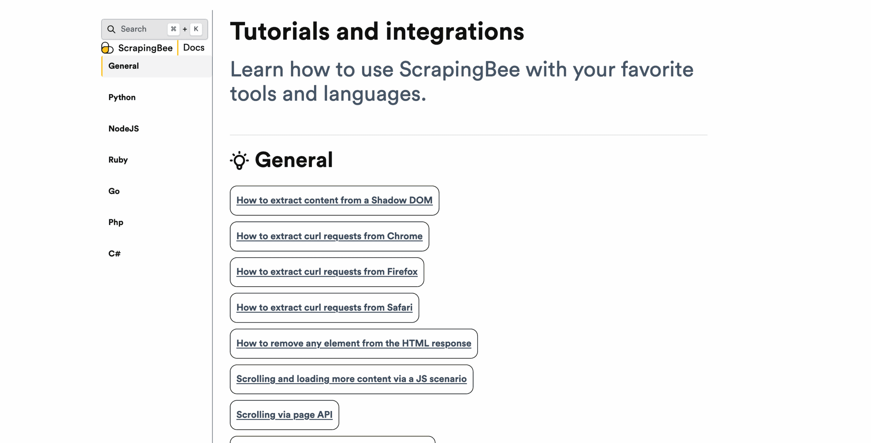Choose Go in the sidebar navigation

(x=114, y=191)
